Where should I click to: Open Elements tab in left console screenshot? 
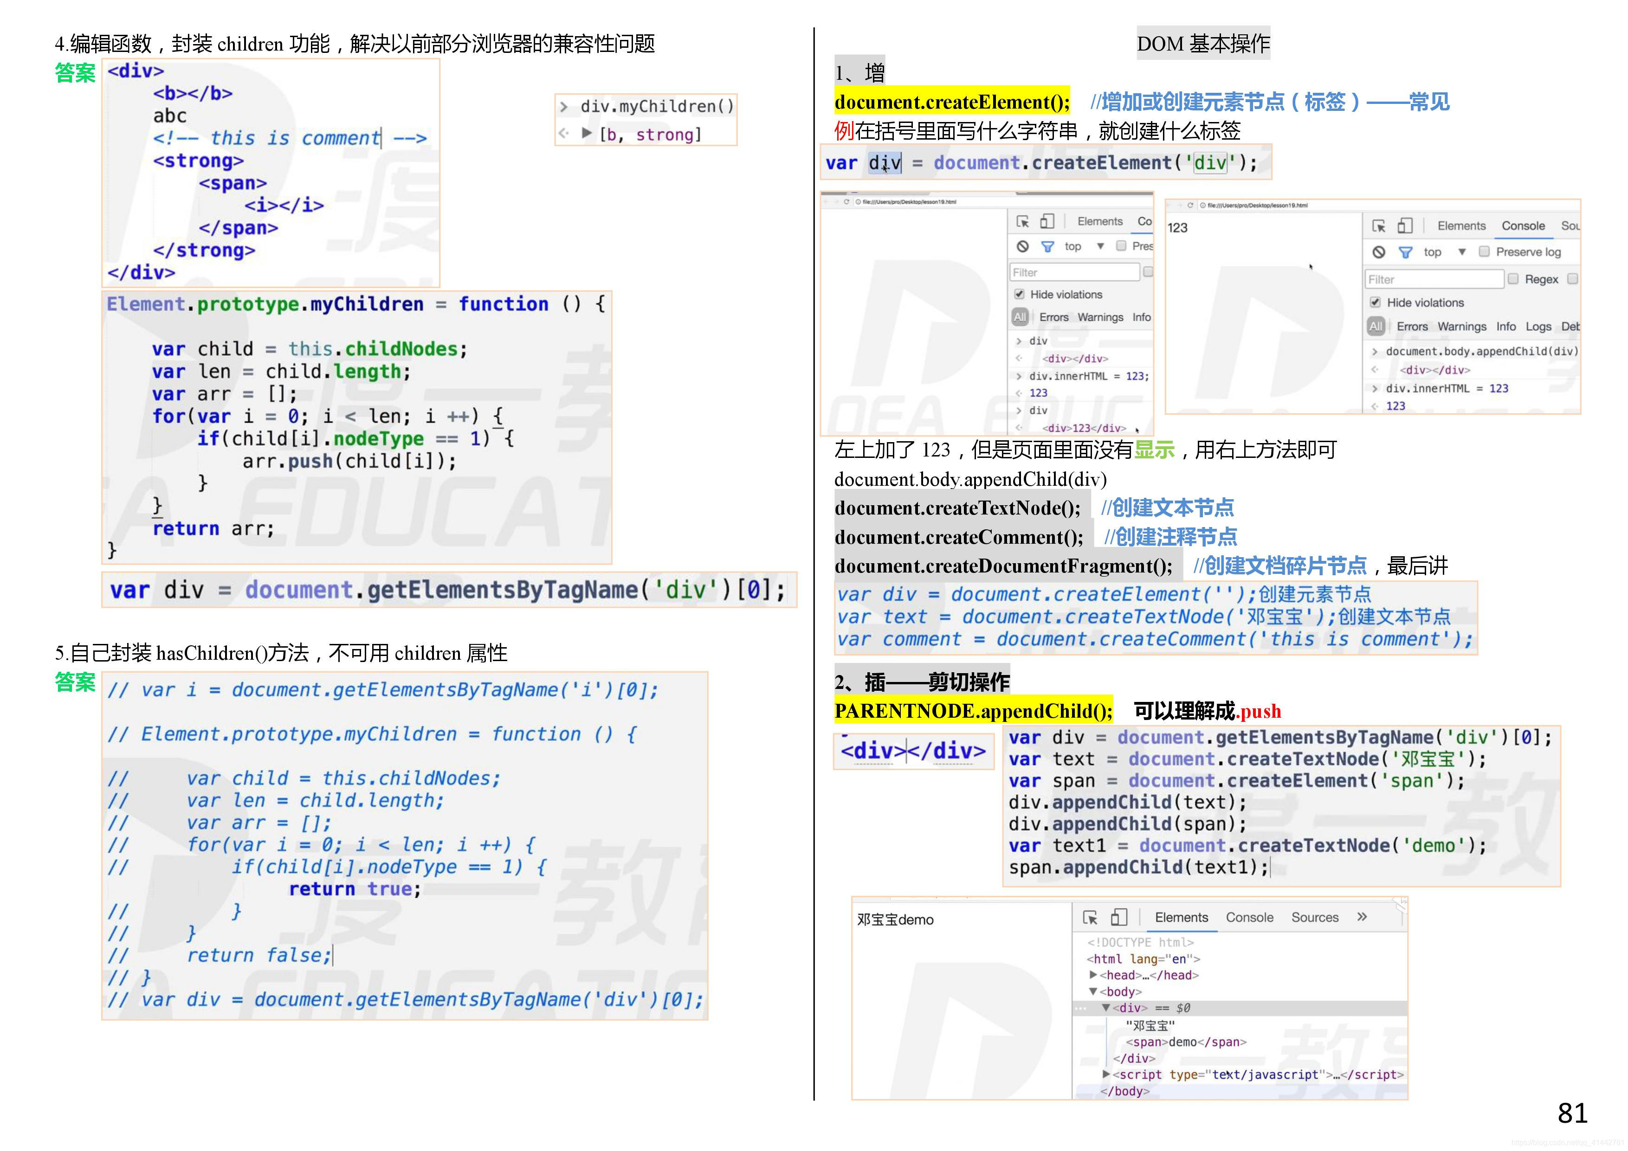pyautogui.click(x=1100, y=222)
